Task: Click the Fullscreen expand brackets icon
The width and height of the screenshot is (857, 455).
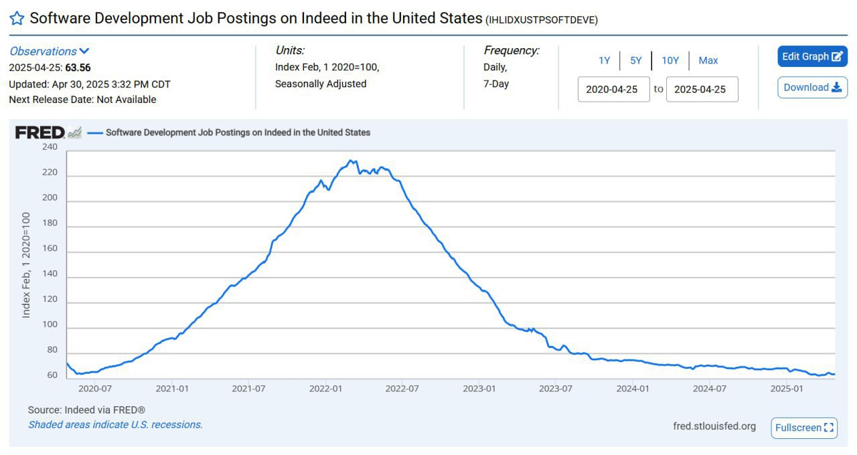Action: pyautogui.click(x=829, y=428)
